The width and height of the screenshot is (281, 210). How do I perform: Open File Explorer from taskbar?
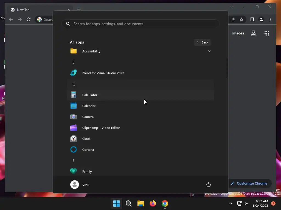[141, 203]
